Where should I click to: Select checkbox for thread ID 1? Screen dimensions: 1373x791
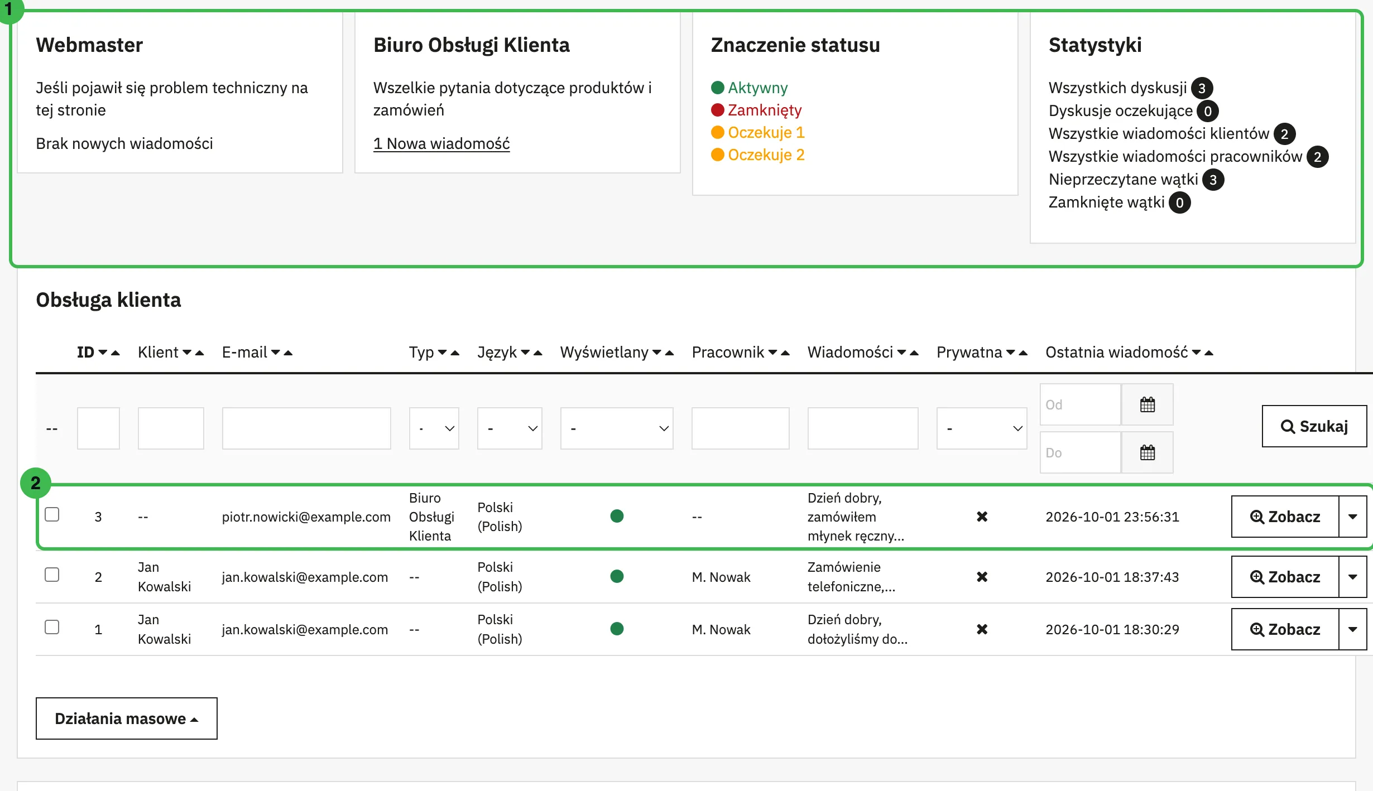coord(52,627)
